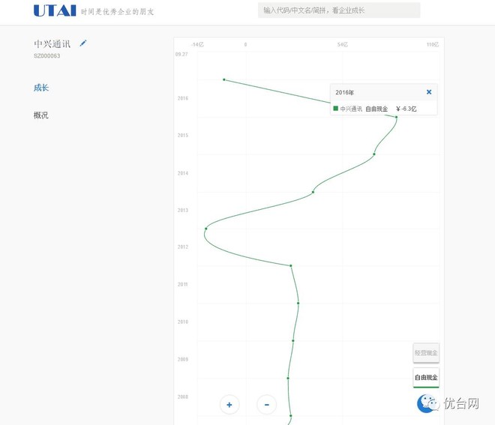Click the 2010 data point on the curve

point(293,341)
